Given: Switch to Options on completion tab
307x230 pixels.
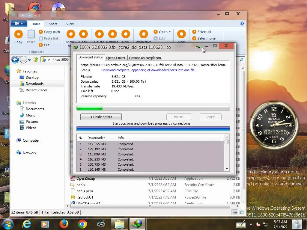Looking at the screenshot, I should pyautogui.click(x=145, y=58).
